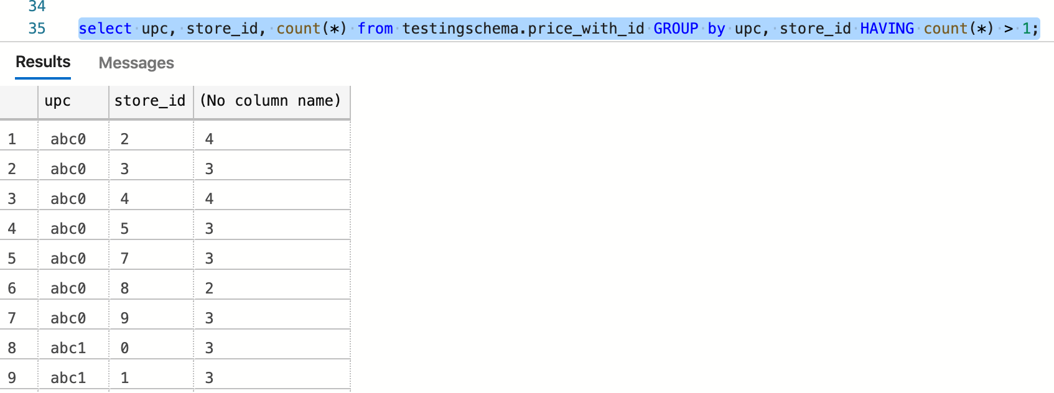This screenshot has width=1054, height=393.
Task: Click the HAVING keyword in the query
Action: pos(887,27)
